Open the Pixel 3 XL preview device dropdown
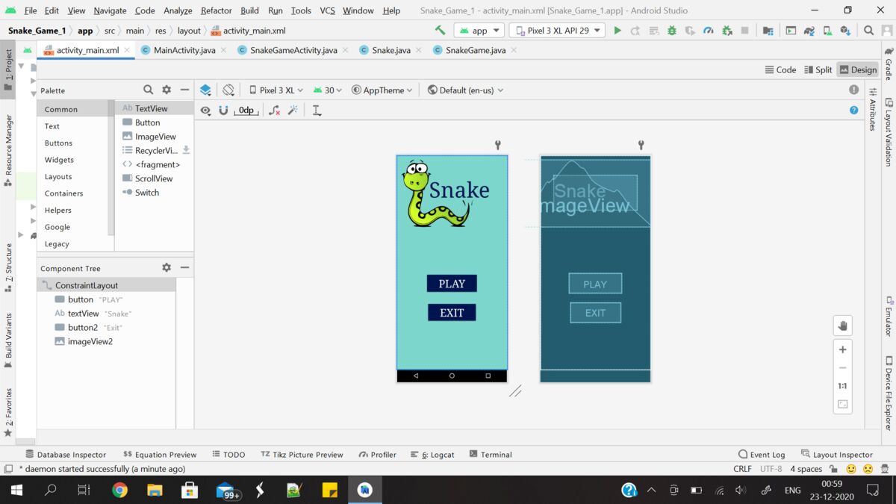Image resolution: width=896 pixels, height=504 pixels. point(277,90)
